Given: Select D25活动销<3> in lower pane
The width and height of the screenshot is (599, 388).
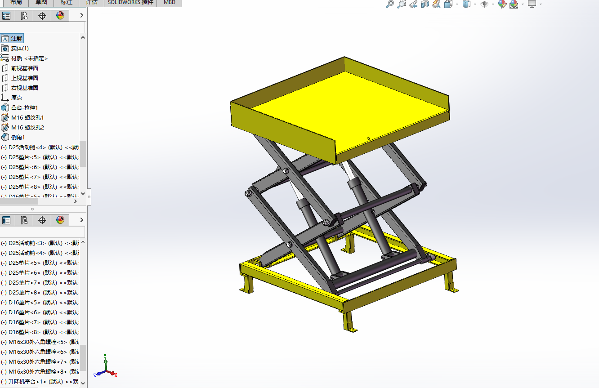Looking at the screenshot, I should tap(40, 243).
